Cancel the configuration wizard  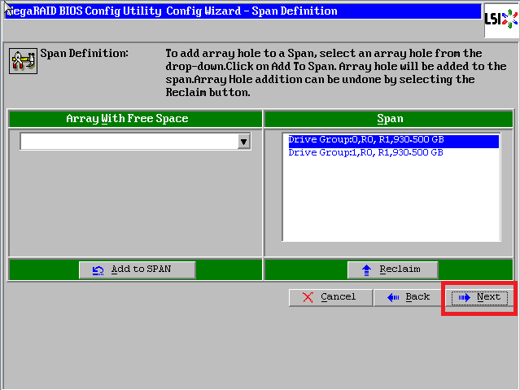point(330,297)
